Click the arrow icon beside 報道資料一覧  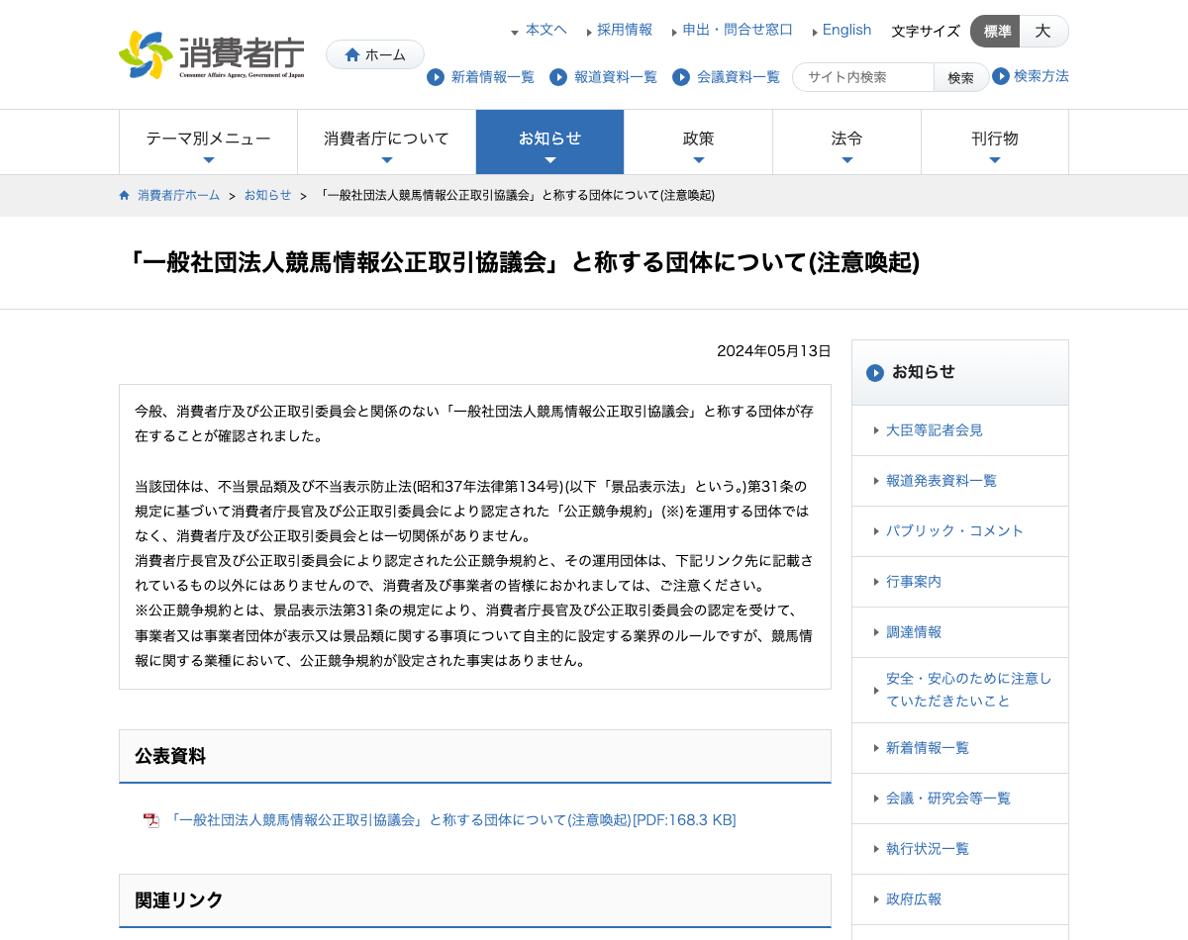click(558, 77)
